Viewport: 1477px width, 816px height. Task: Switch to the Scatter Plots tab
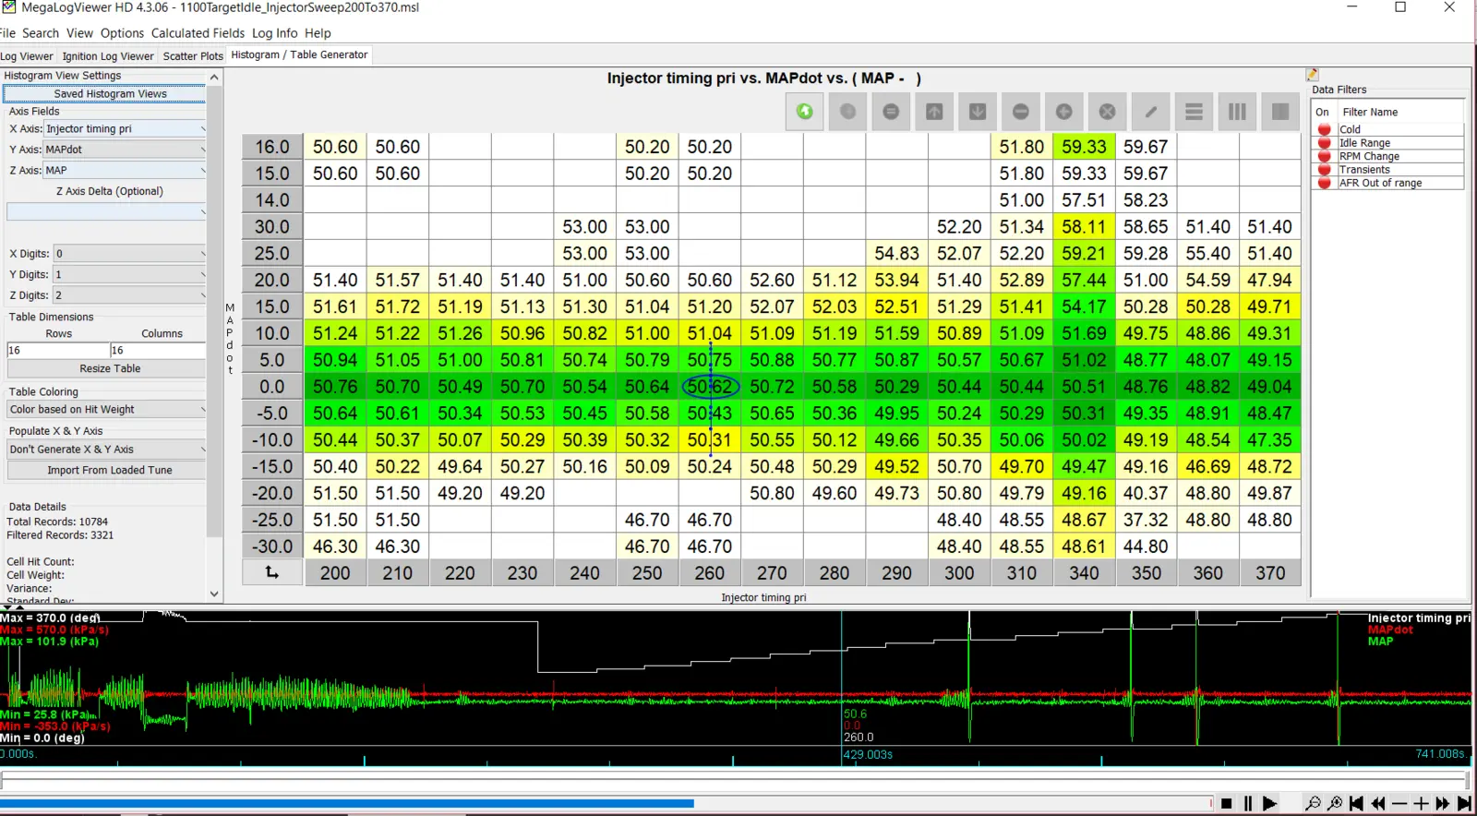(193, 56)
